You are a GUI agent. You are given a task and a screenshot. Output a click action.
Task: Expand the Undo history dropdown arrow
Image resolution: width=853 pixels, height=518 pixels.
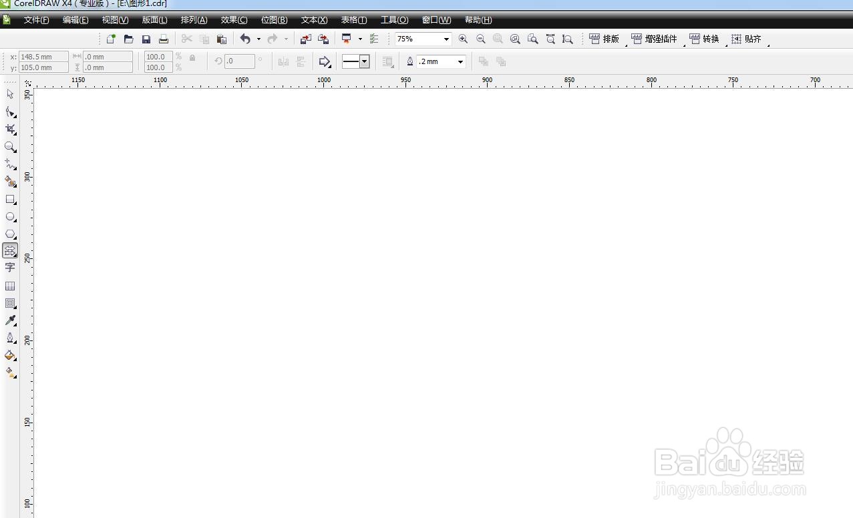click(x=259, y=39)
